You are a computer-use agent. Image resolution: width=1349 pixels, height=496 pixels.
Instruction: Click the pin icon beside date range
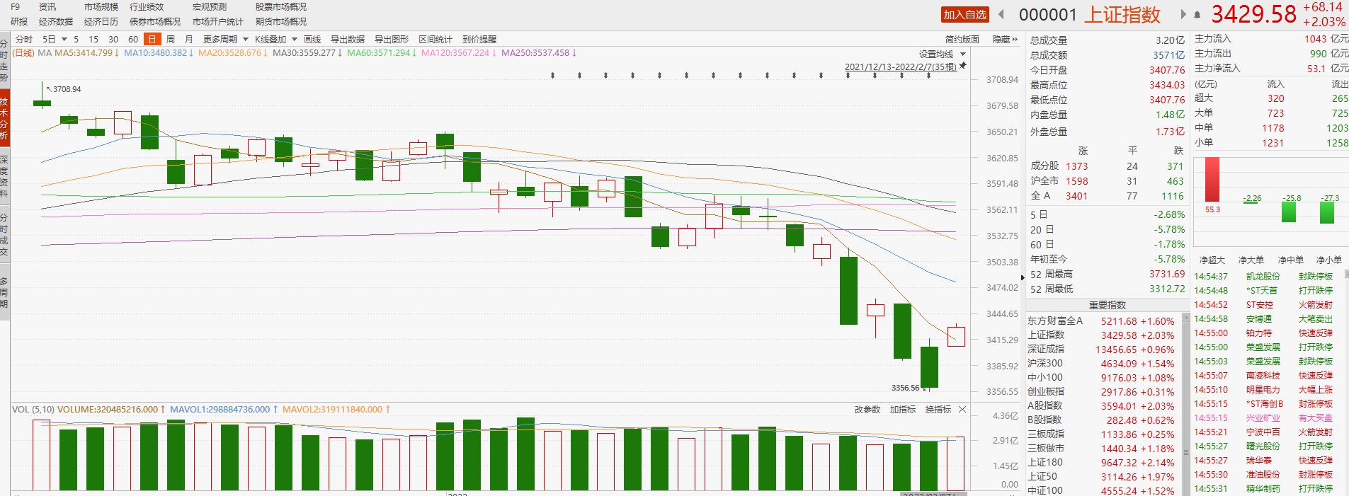click(x=963, y=66)
